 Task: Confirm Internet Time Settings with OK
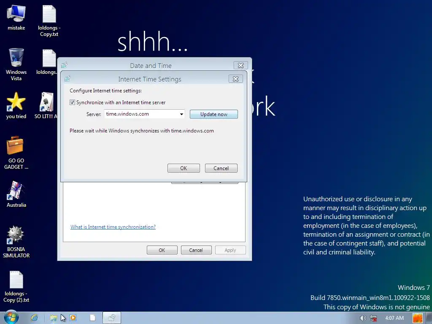tap(184, 168)
